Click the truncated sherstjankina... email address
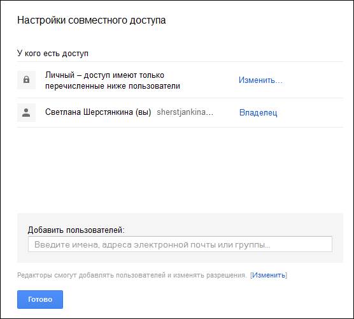This screenshot has width=354, height=319. pos(185,112)
